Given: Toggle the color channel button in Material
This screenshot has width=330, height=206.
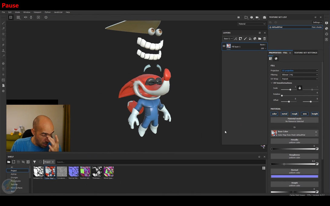Looking at the screenshot, I should click(x=274, y=114).
